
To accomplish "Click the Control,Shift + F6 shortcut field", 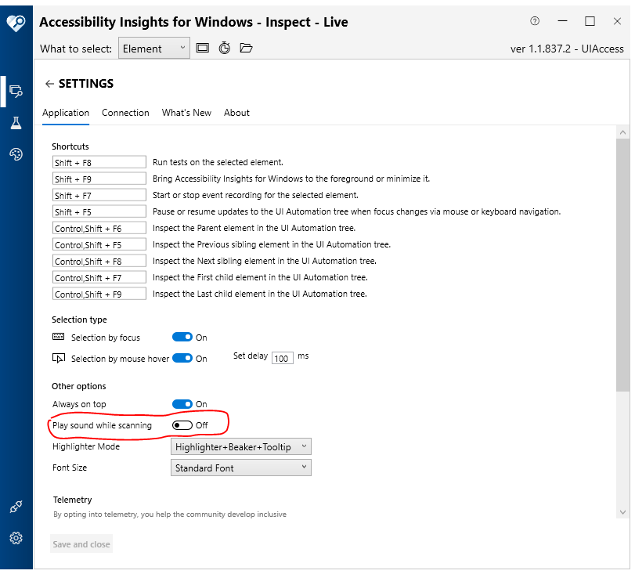I will 99,228.
